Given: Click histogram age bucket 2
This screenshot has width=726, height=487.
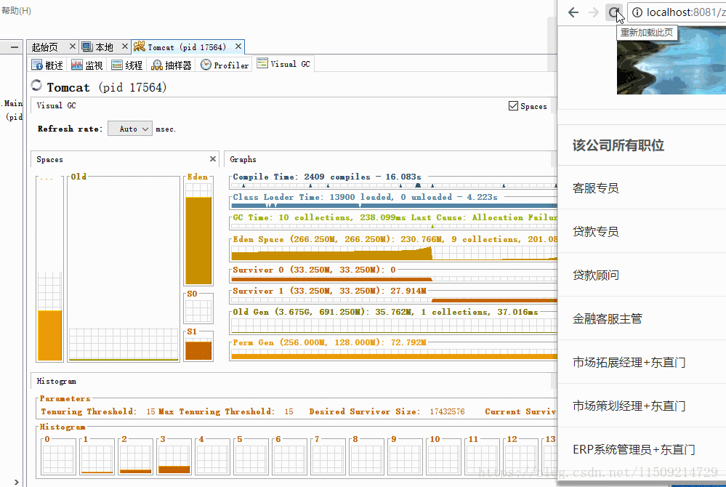Looking at the screenshot, I should (135, 456).
